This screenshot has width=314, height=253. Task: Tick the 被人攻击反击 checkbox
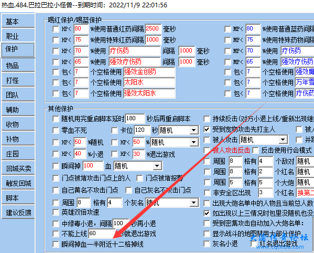[x=207, y=150]
